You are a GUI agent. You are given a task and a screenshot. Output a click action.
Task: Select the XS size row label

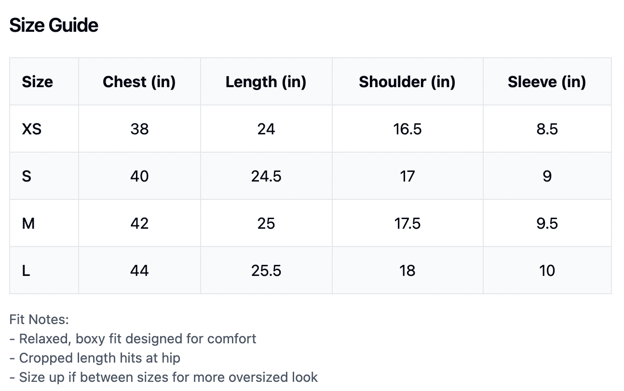(x=32, y=129)
